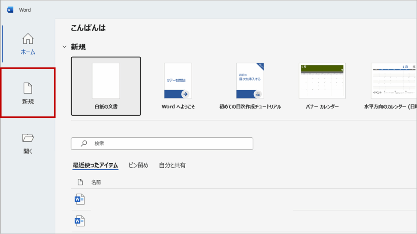Image resolution: width=417 pixels, height=234 pixels.
Task: Click the magnifier icon in search box
Action: [84, 143]
